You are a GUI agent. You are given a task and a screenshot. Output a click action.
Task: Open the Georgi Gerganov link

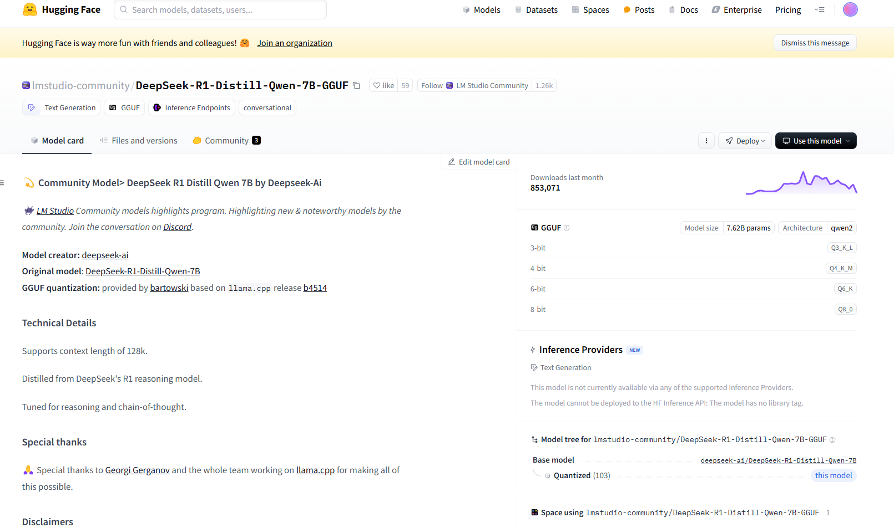coord(138,470)
